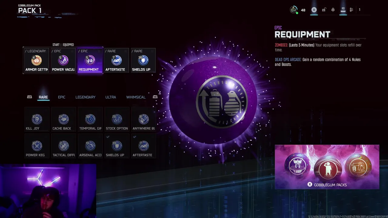
Task: Click the party count number 1
Action: (360, 10)
